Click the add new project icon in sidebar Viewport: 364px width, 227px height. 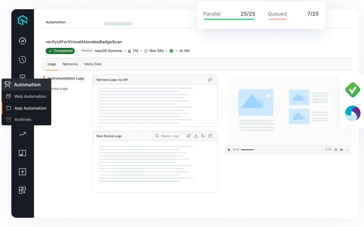click(22, 172)
